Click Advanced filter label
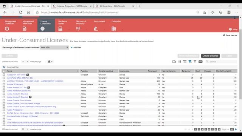Image resolution: width=242 pixels, height=136 pixels. [x=13, y=67]
